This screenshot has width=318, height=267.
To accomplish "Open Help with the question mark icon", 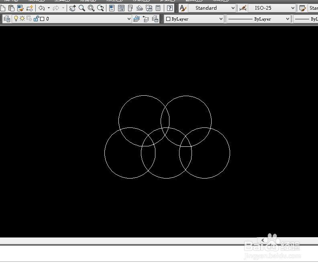I will 170,8.
